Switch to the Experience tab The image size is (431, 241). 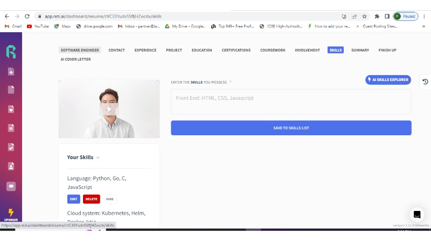[145, 50]
